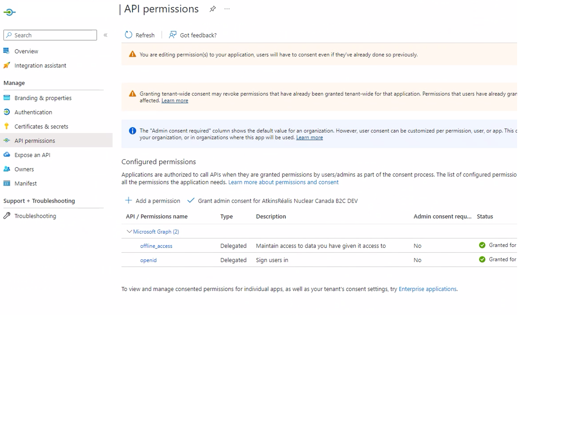Open Branding & properties
The height and width of the screenshot is (438, 562).
click(43, 98)
